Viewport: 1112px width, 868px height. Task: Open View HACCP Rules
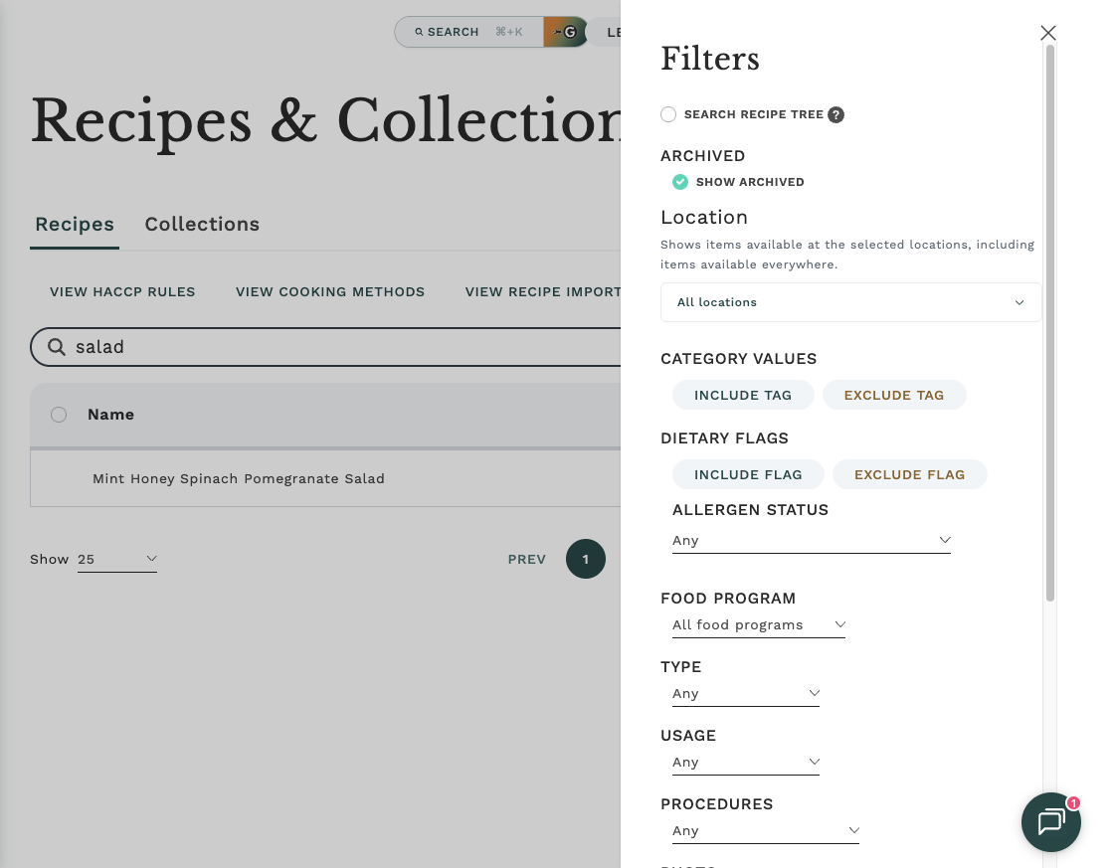coord(122,292)
